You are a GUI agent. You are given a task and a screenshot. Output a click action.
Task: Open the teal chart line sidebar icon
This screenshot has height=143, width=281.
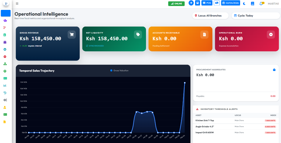click(5, 85)
